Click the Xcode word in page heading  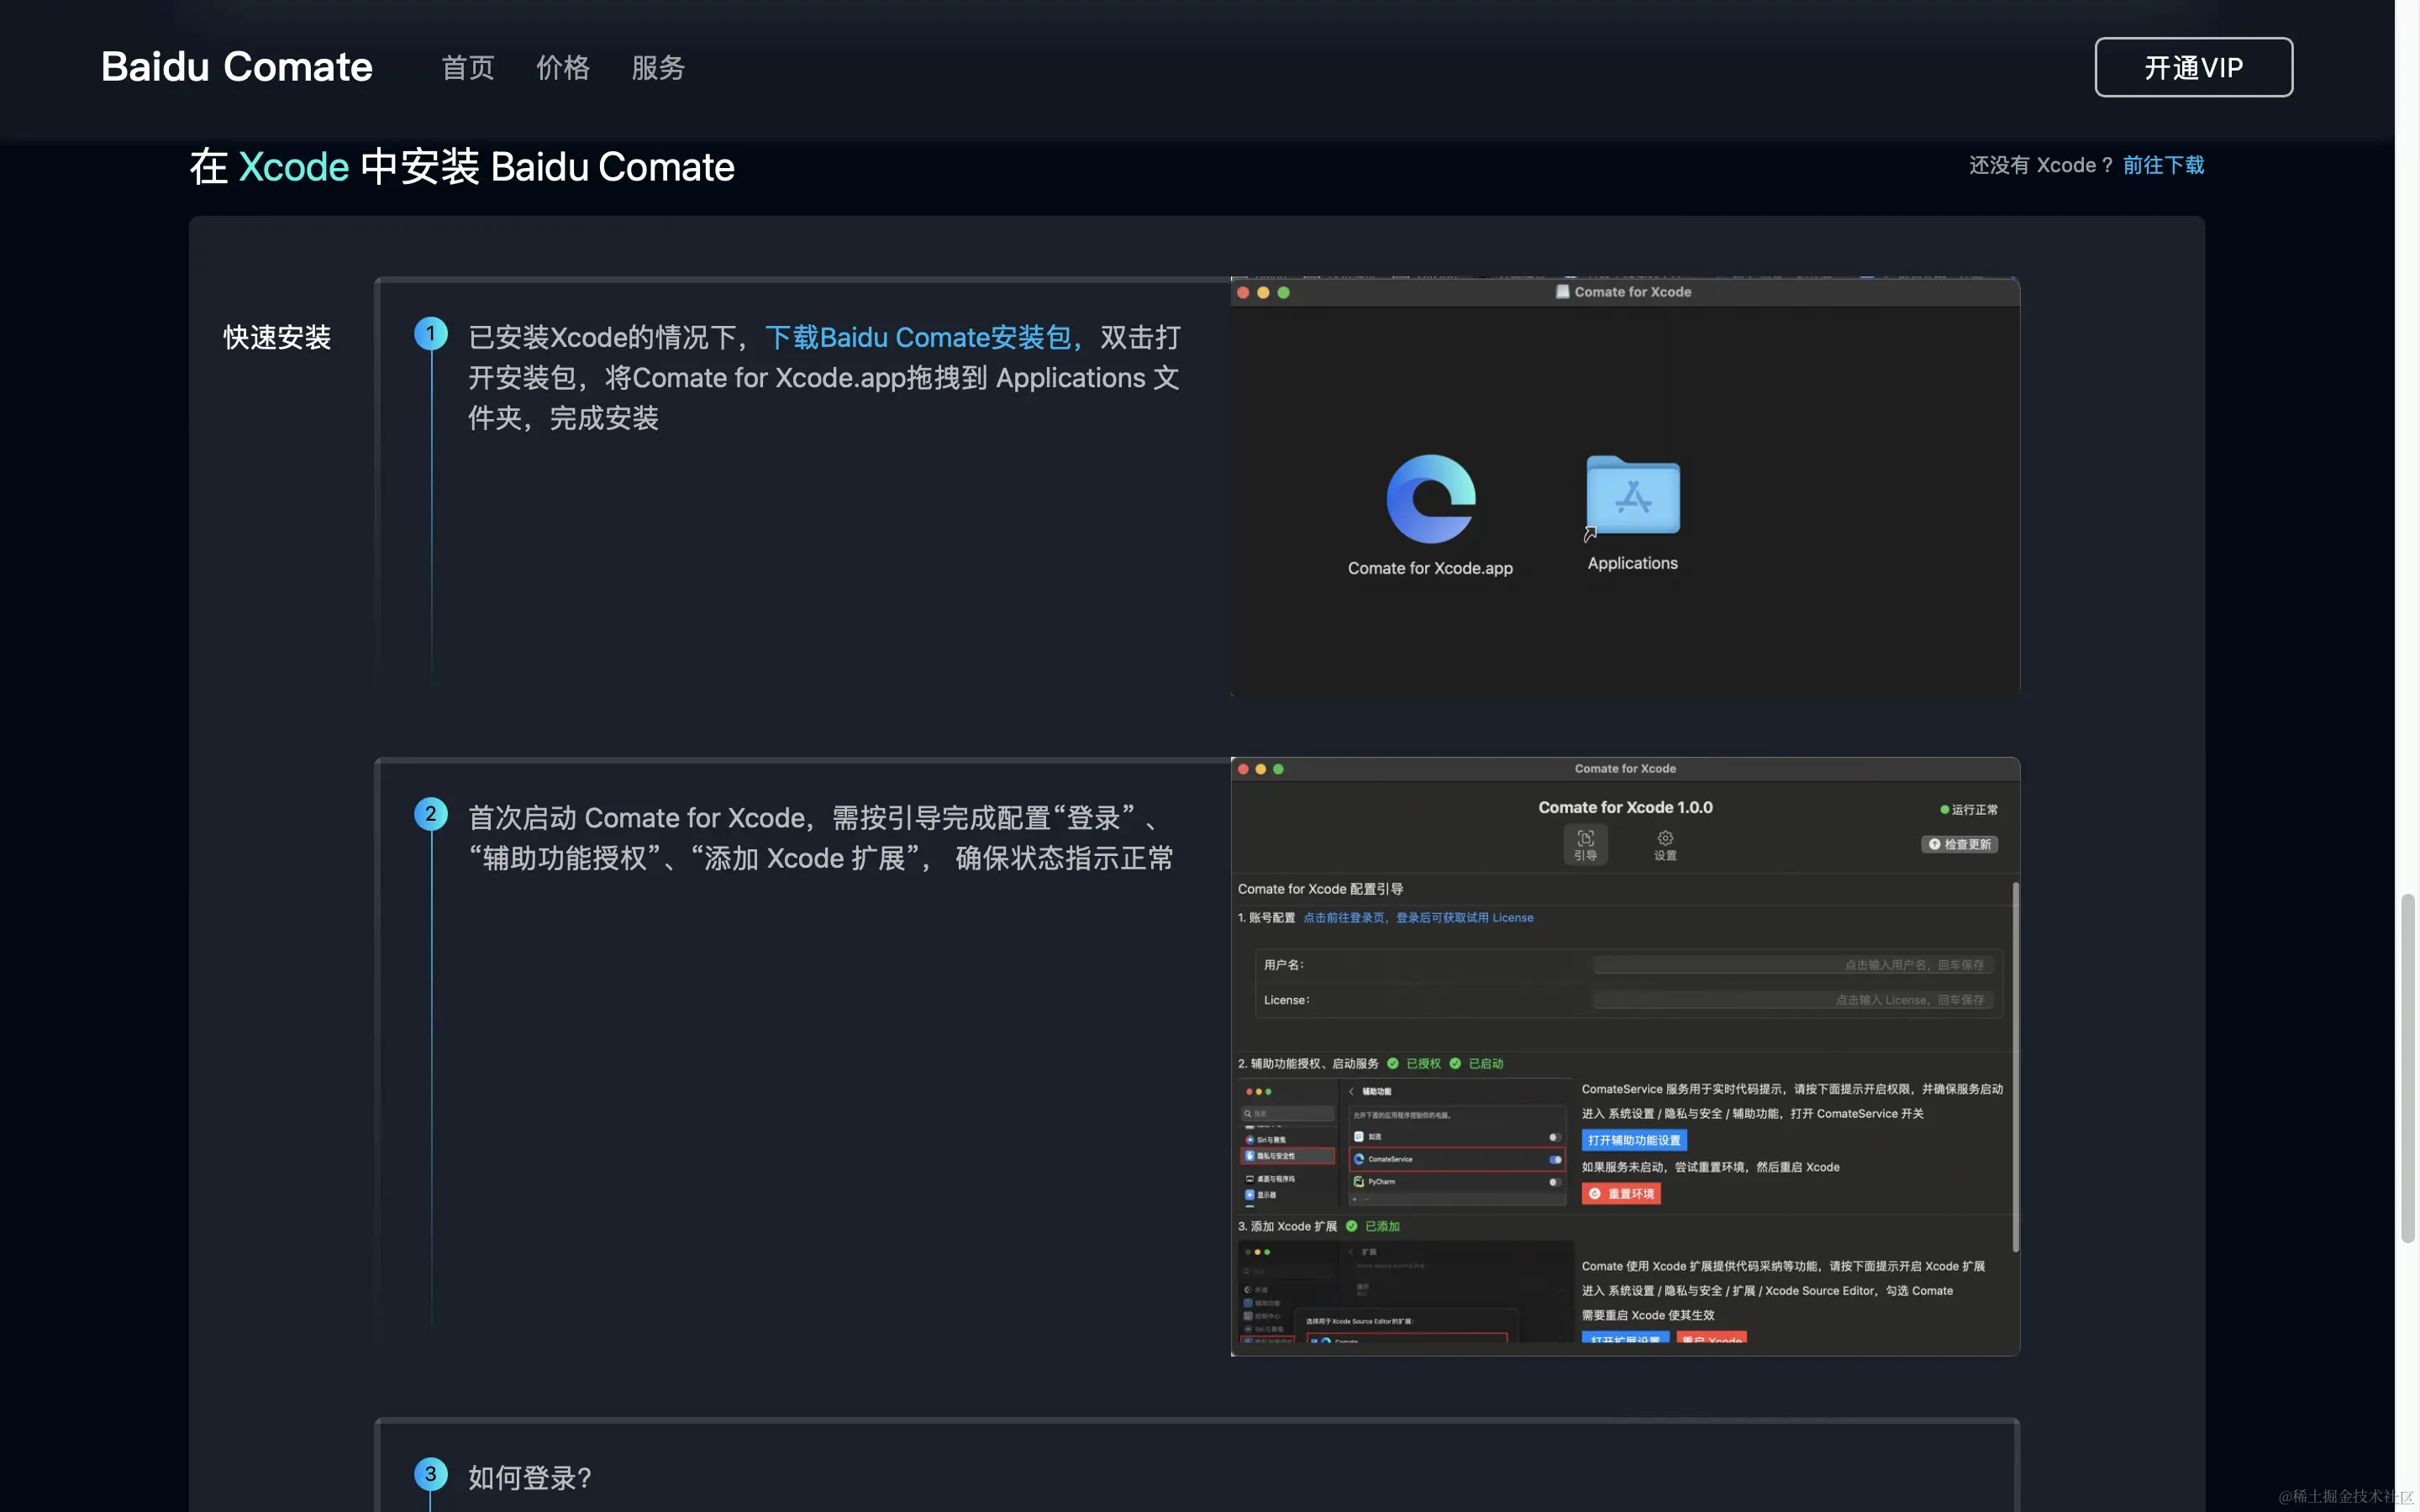pyautogui.click(x=294, y=166)
